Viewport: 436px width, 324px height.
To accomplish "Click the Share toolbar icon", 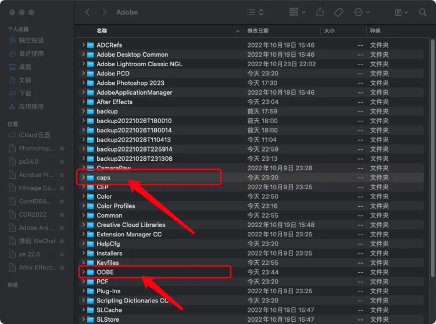I will tap(320, 12).
